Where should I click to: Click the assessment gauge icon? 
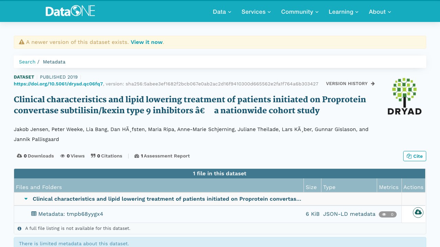[137, 156]
